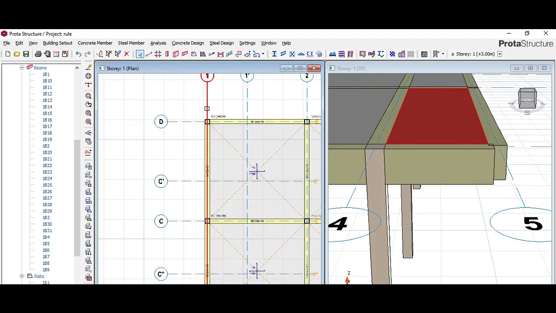Click the steel I-beam icon
This screenshot has width=556, height=313.
pyautogui.click(x=274, y=54)
